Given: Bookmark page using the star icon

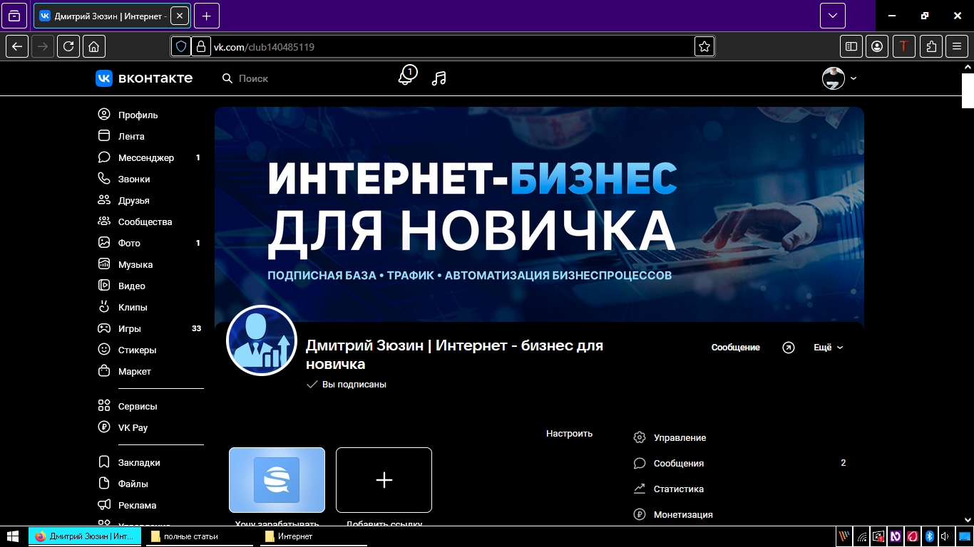Looking at the screenshot, I should pyautogui.click(x=704, y=46).
